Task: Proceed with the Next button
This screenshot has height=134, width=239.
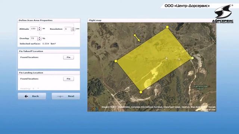Action: tap(66, 96)
